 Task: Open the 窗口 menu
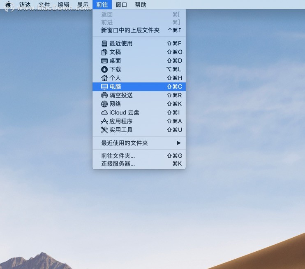(x=121, y=5)
